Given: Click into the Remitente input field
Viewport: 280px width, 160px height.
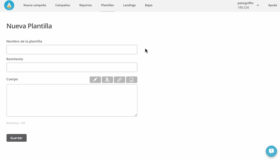Looking at the screenshot, I should click(x=72, y=67).
